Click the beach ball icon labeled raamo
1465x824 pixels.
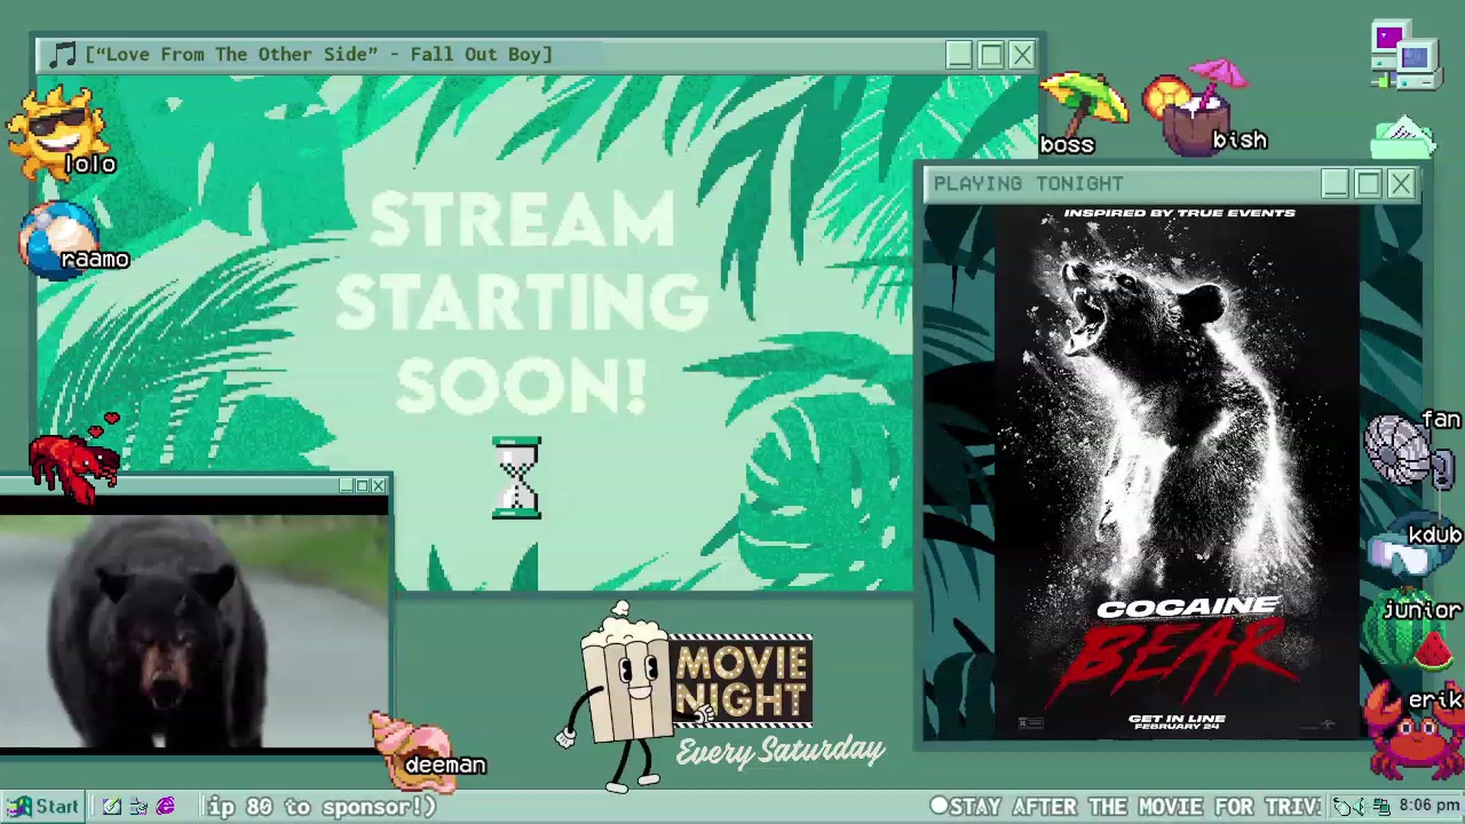tap(58, 240)
